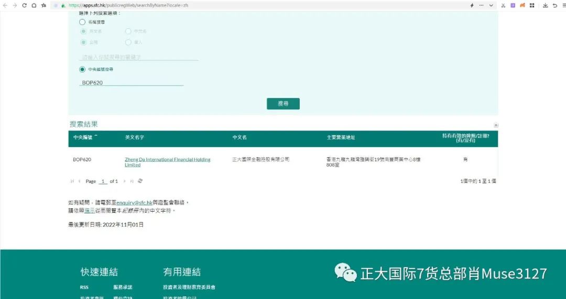Click the BOP620 central number input field

pyautogui.click(x=131, y=83)
